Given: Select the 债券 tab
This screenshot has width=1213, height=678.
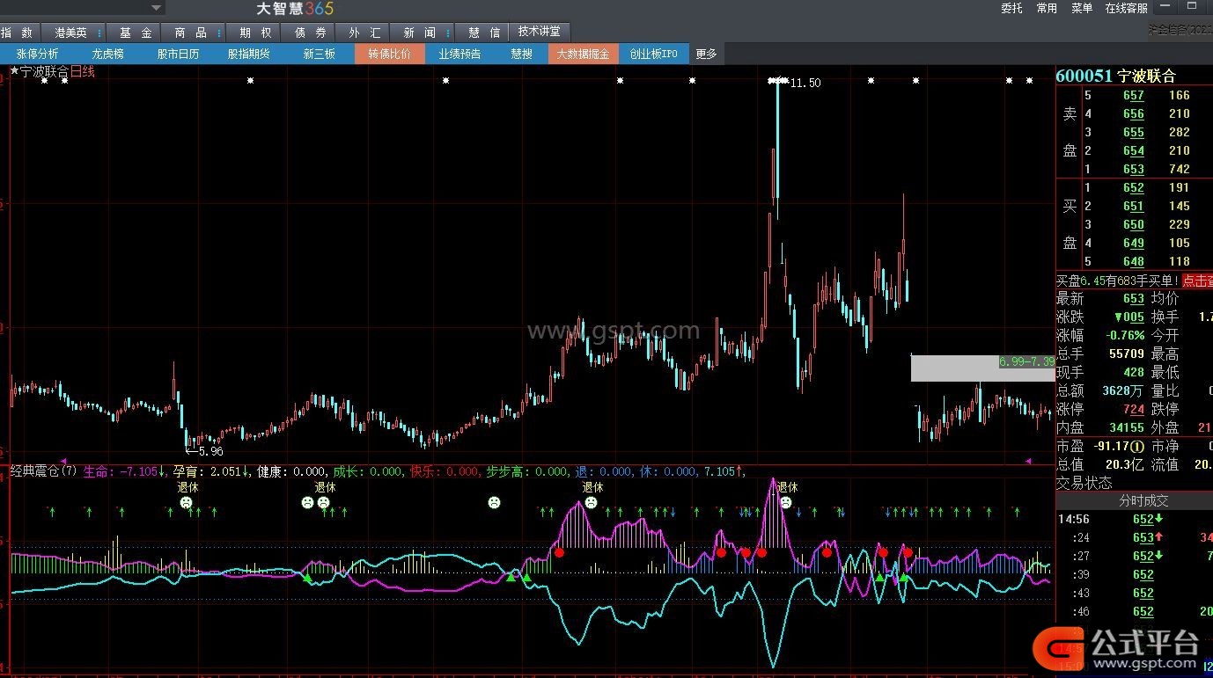Looking at the screenshot, I should click(310, 33).
